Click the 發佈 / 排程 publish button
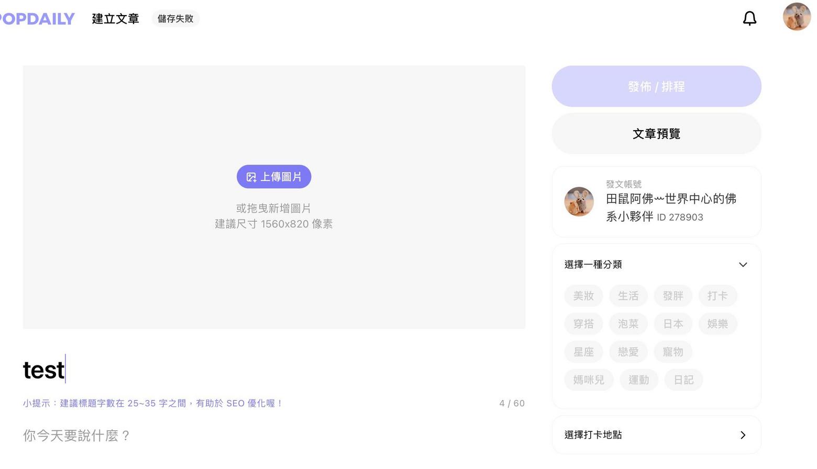This screenshot has width=817, height=469. [656, 86]
